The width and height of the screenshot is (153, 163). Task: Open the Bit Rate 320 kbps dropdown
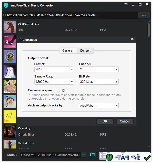click(99, 82)
